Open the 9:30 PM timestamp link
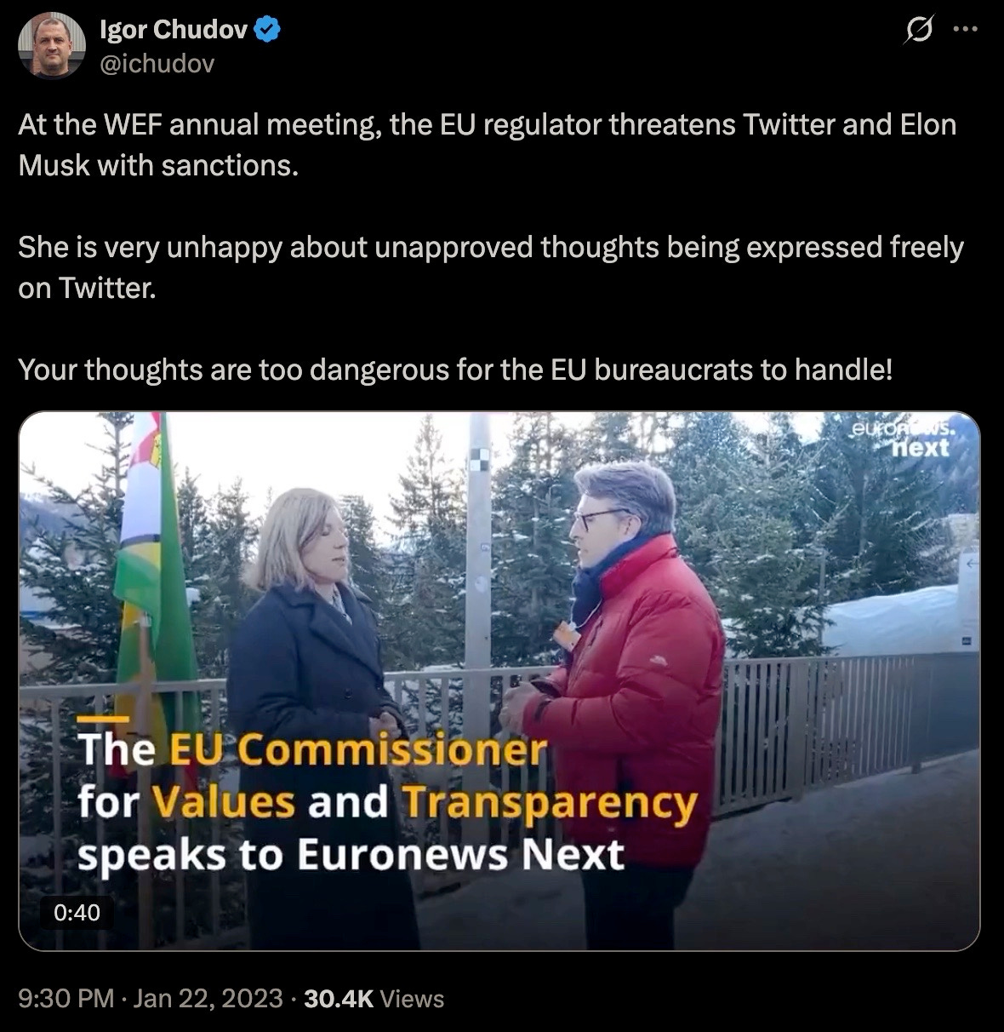 point(66,998)
